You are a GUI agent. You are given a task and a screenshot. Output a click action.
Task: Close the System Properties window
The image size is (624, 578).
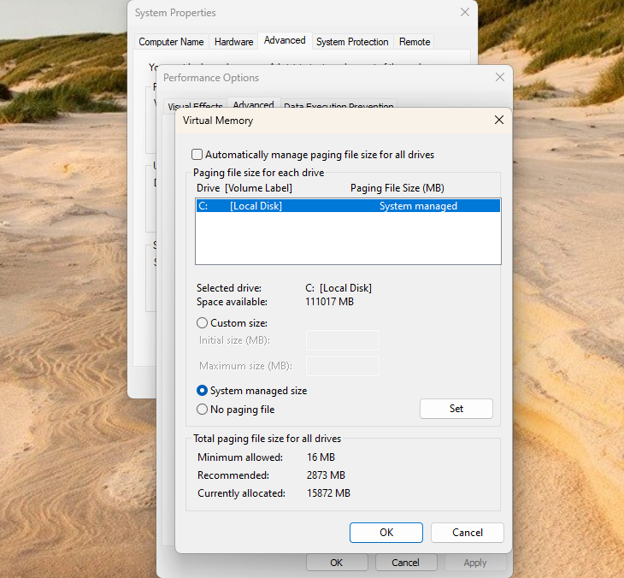point(465,12)
